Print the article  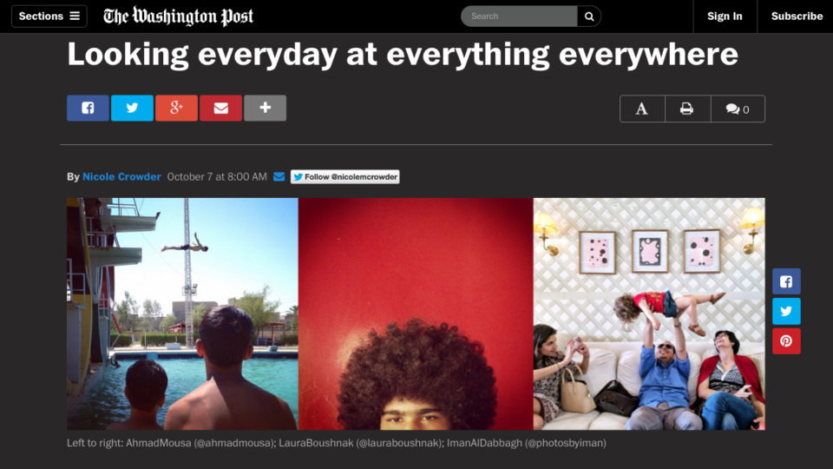pyautogui.click(x=687, y=109)
